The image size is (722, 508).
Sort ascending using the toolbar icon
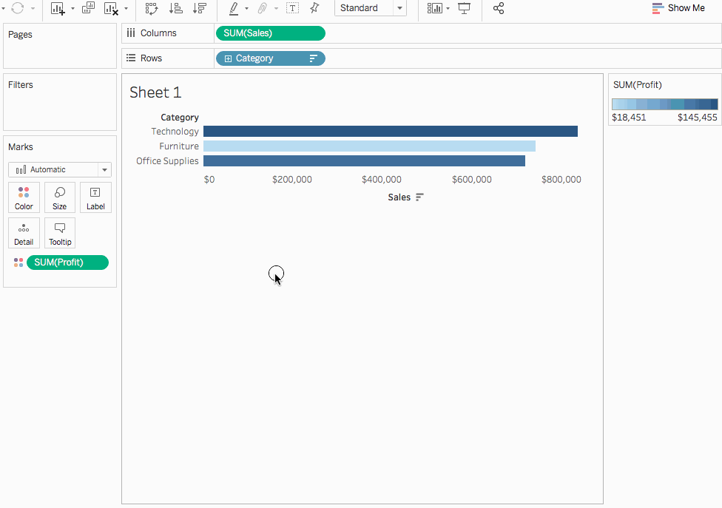click(175, 8)
